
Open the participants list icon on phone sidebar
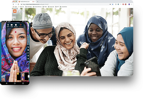click(28, 50)
